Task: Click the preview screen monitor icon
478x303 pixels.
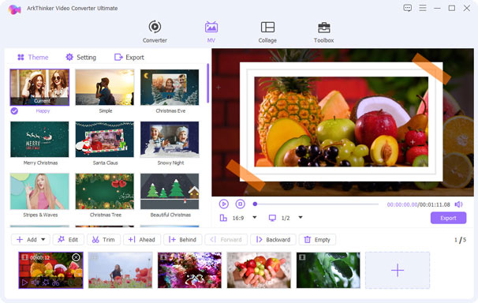Action: click(x=272, y=218)
